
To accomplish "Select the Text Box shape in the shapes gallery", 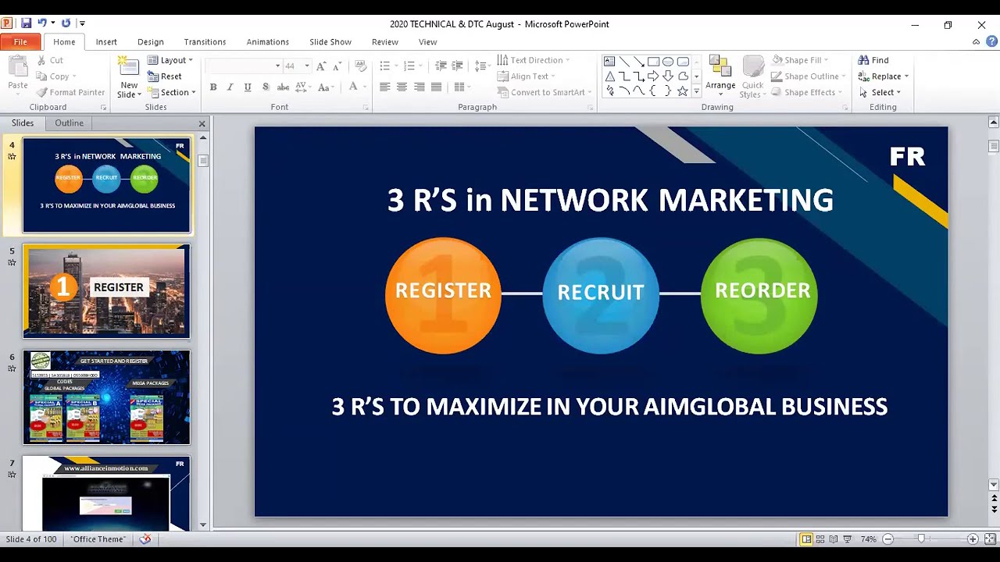I will [x=609, y=62].
